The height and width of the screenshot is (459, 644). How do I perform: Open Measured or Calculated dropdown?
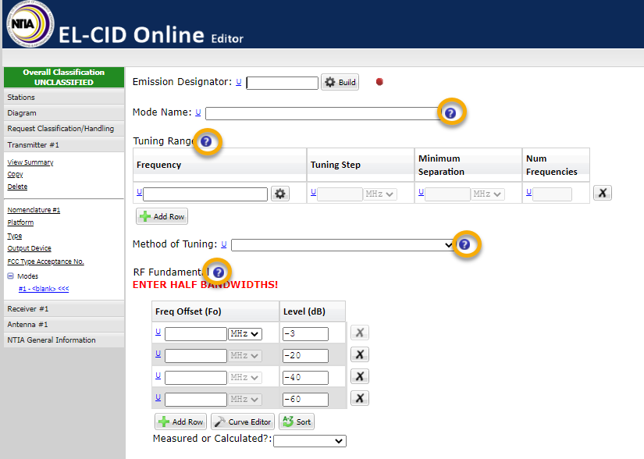tap(310, 441)
